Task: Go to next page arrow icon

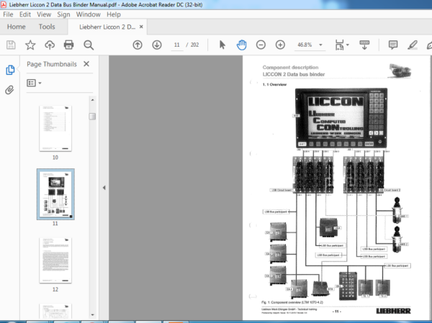Action: (x=157, y=45)
